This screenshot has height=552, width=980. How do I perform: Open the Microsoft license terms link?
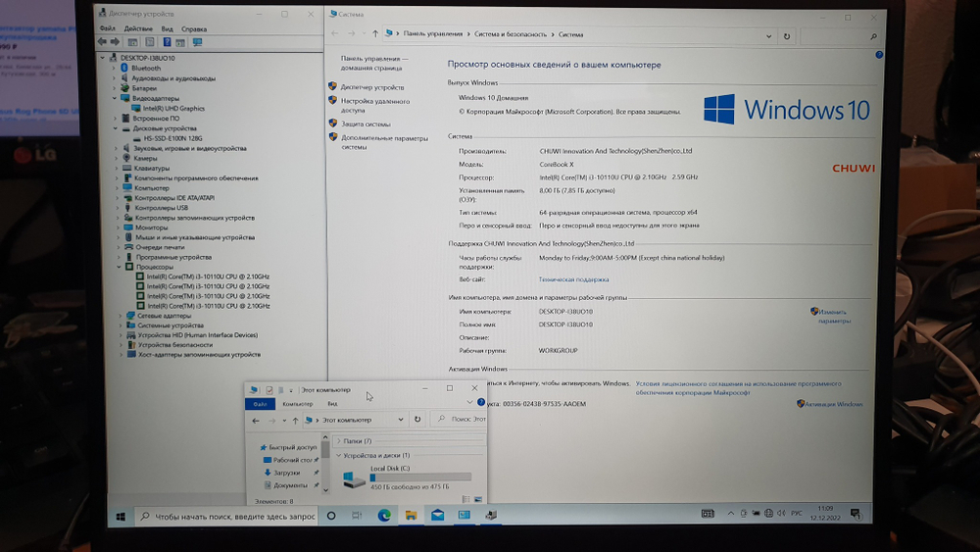coord(738,387)
